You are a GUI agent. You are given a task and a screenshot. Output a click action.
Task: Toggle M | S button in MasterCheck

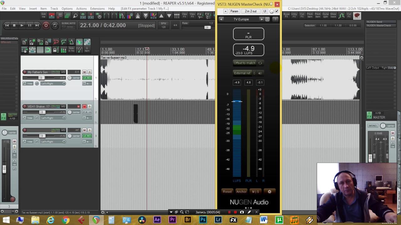tap(256, 192)
